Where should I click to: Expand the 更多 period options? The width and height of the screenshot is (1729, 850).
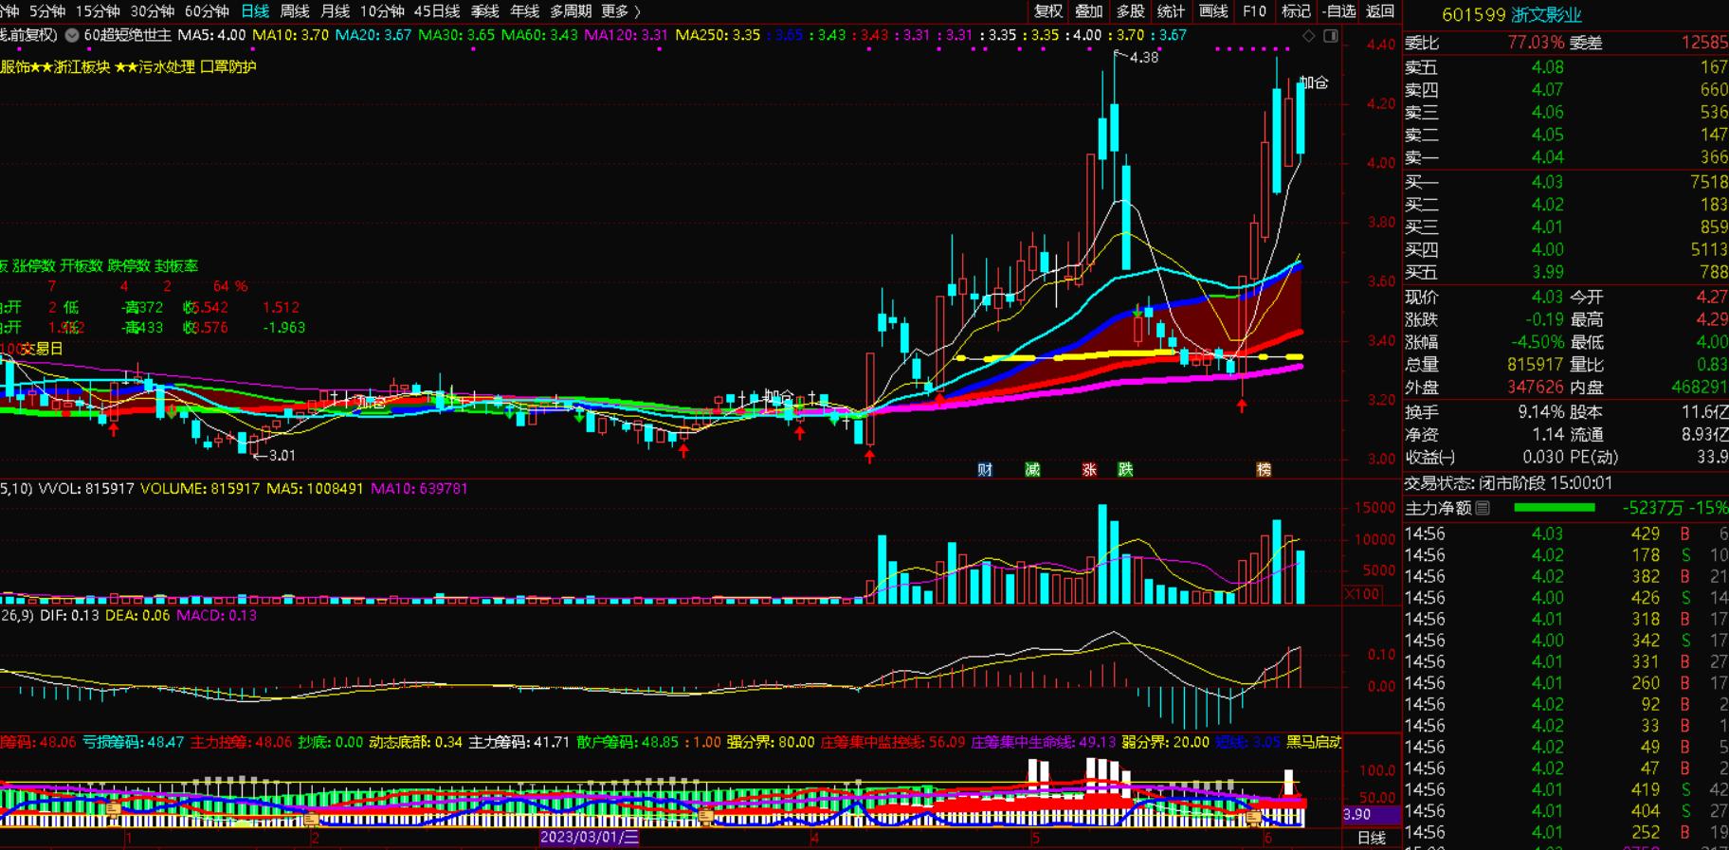coord(621,11)
